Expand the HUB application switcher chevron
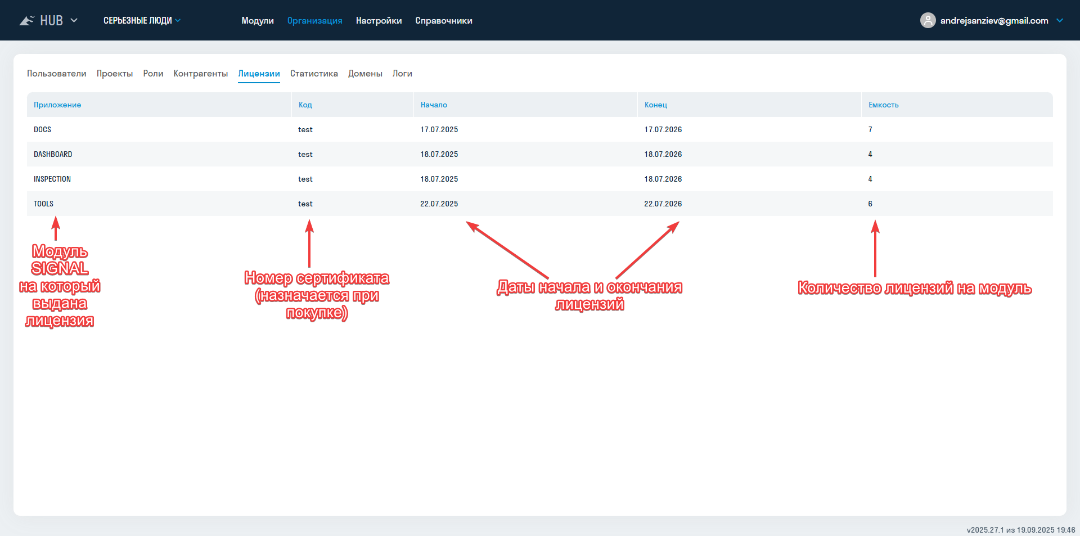The width and height of the screenshot is (1080, 536). point(74,20)
